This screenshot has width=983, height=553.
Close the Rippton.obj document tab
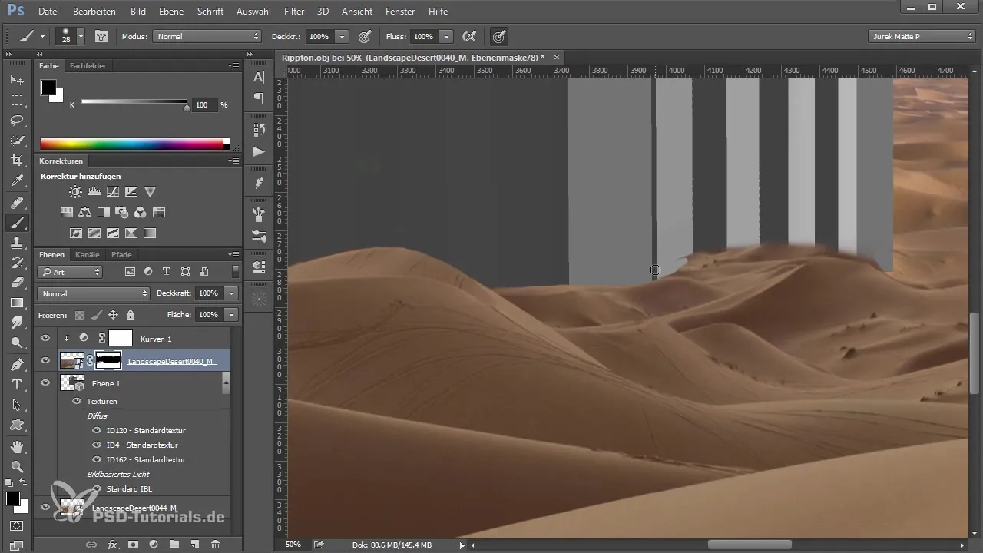(x=557, y=57)
